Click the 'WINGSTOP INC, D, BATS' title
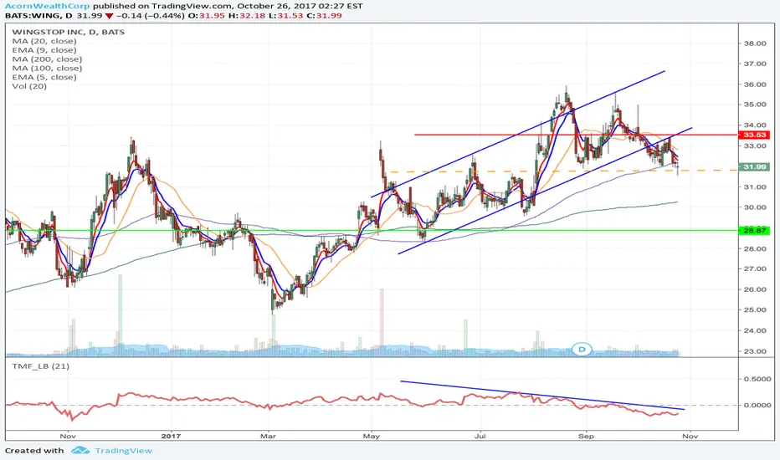The width and height of the screenshot is (780, 460). tap(68, 32)
